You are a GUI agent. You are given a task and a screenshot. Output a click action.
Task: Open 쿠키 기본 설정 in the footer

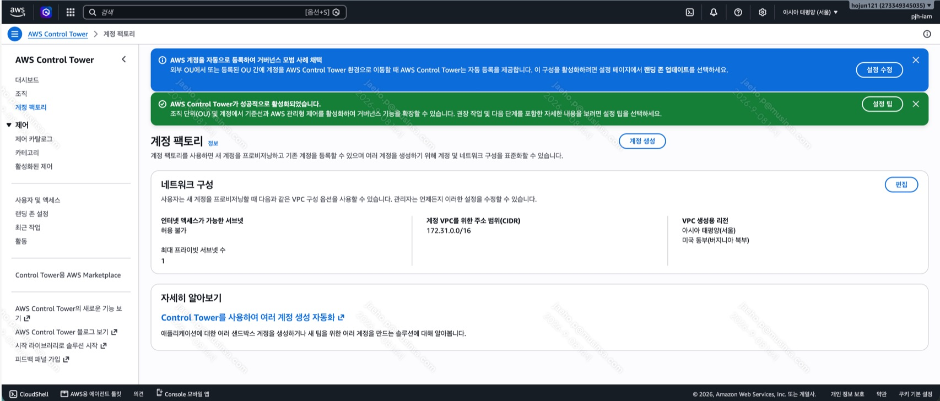coord(916,394)
